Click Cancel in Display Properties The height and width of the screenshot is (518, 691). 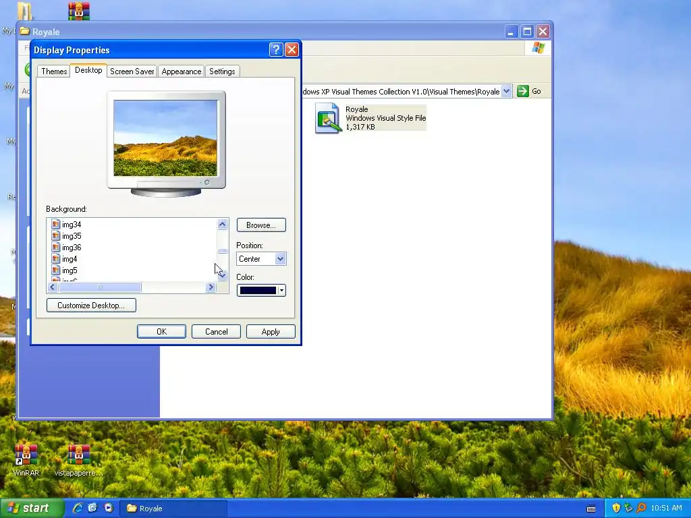click(216, 332)
